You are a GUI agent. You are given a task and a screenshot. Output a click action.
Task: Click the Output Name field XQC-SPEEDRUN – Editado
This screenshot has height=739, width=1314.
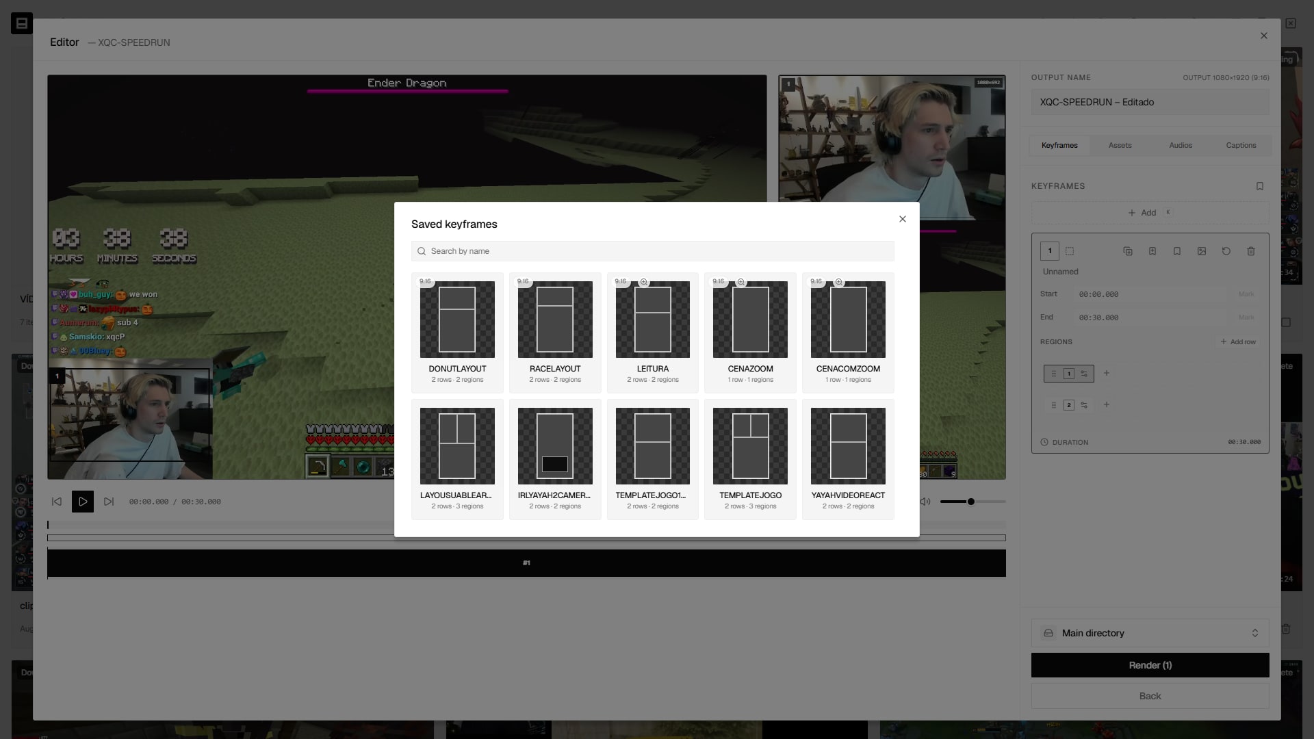[1150, 102]
